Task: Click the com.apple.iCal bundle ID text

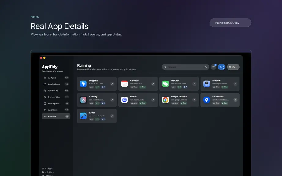Action: 136,84
